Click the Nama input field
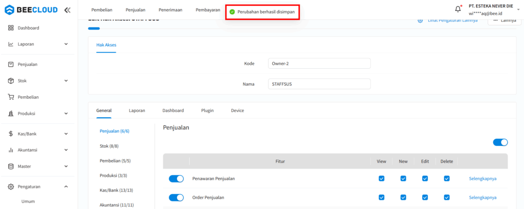The height and width of the screenshot is (209, 524). click(319, 84)
